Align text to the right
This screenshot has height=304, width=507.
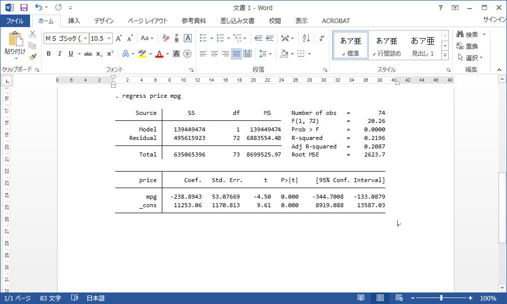click(225, 54)
